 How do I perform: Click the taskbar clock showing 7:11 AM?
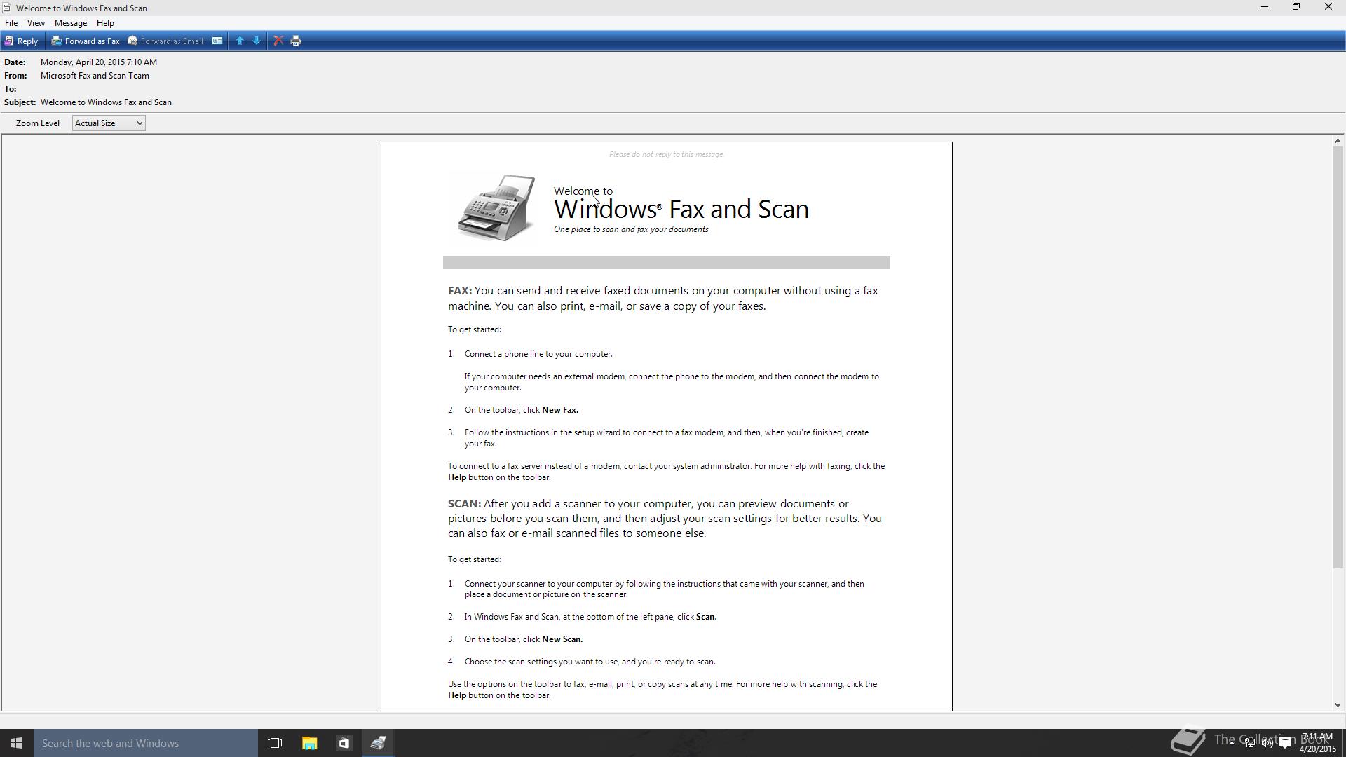1317,743
